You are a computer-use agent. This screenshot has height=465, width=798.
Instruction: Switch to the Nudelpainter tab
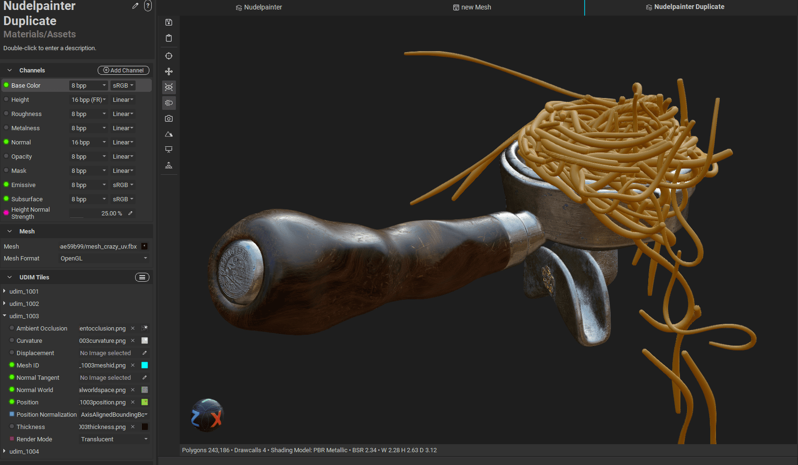[259, 7]
